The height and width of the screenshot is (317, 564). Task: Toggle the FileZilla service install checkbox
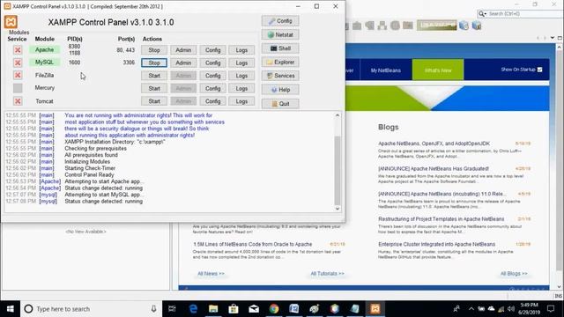pyautogui.click(x=18, y=75)
